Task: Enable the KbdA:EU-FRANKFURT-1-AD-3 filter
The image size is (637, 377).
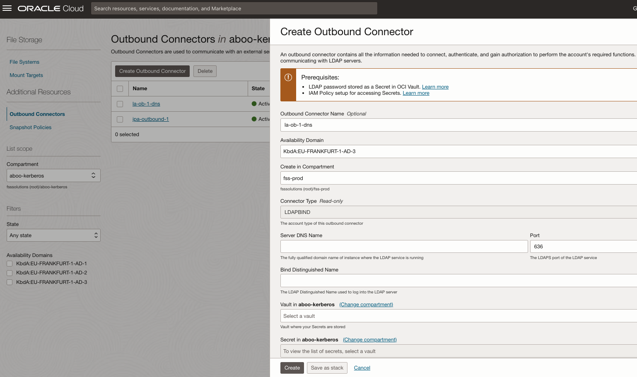Action: [9, 282]
